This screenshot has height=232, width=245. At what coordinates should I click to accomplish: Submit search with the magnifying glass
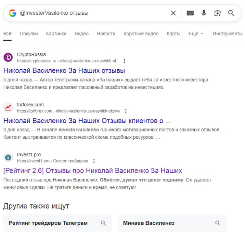(231, 13)
